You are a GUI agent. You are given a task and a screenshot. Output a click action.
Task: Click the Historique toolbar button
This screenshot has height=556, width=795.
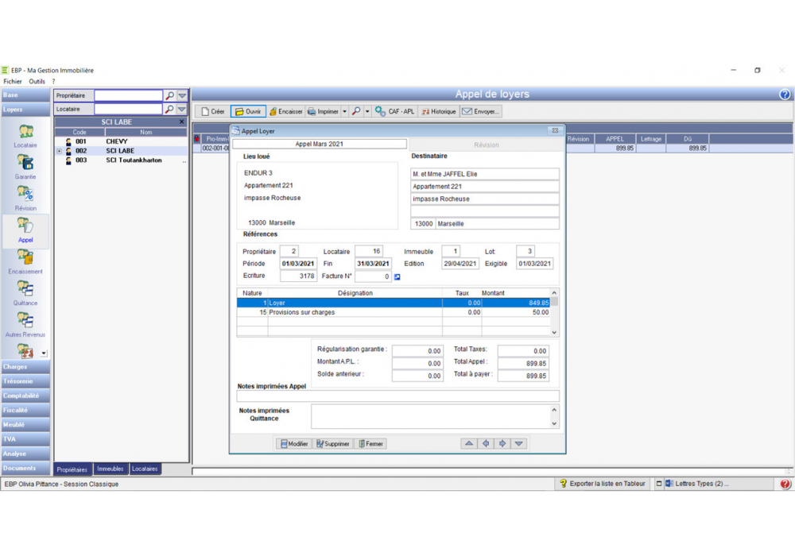(x=439, y=112)
